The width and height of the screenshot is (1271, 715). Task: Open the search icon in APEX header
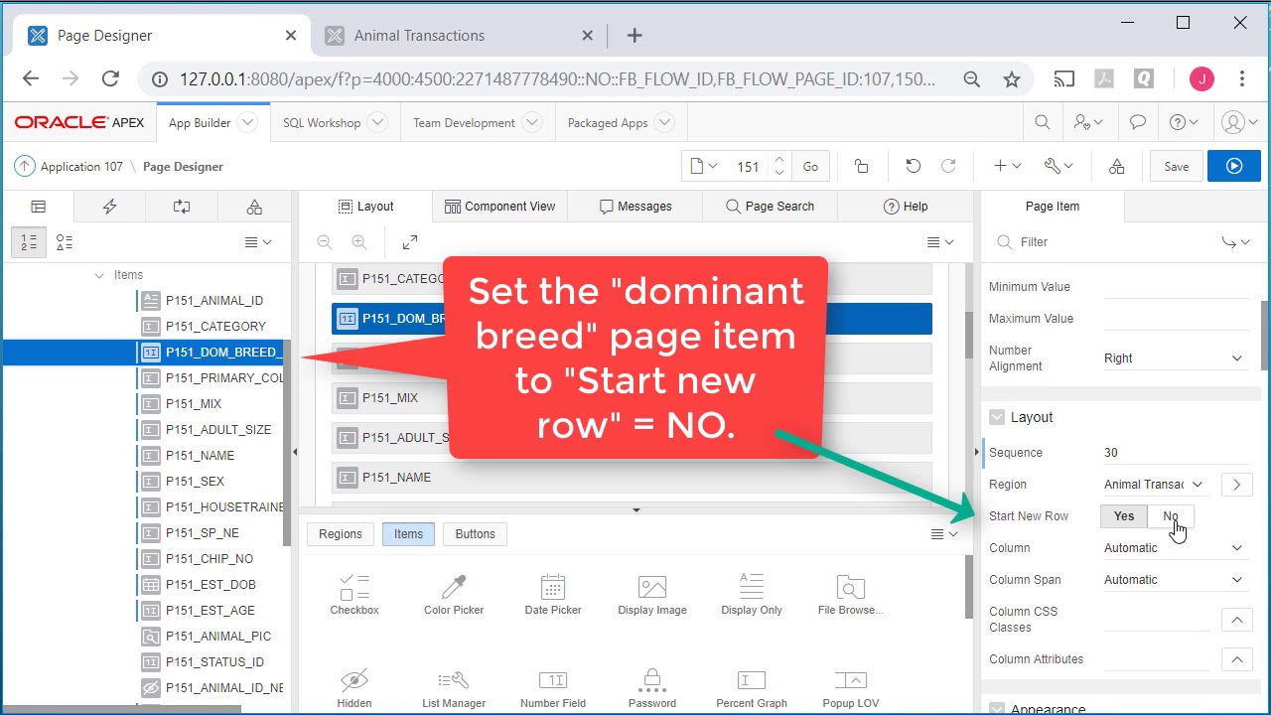tap(1043, 123)
